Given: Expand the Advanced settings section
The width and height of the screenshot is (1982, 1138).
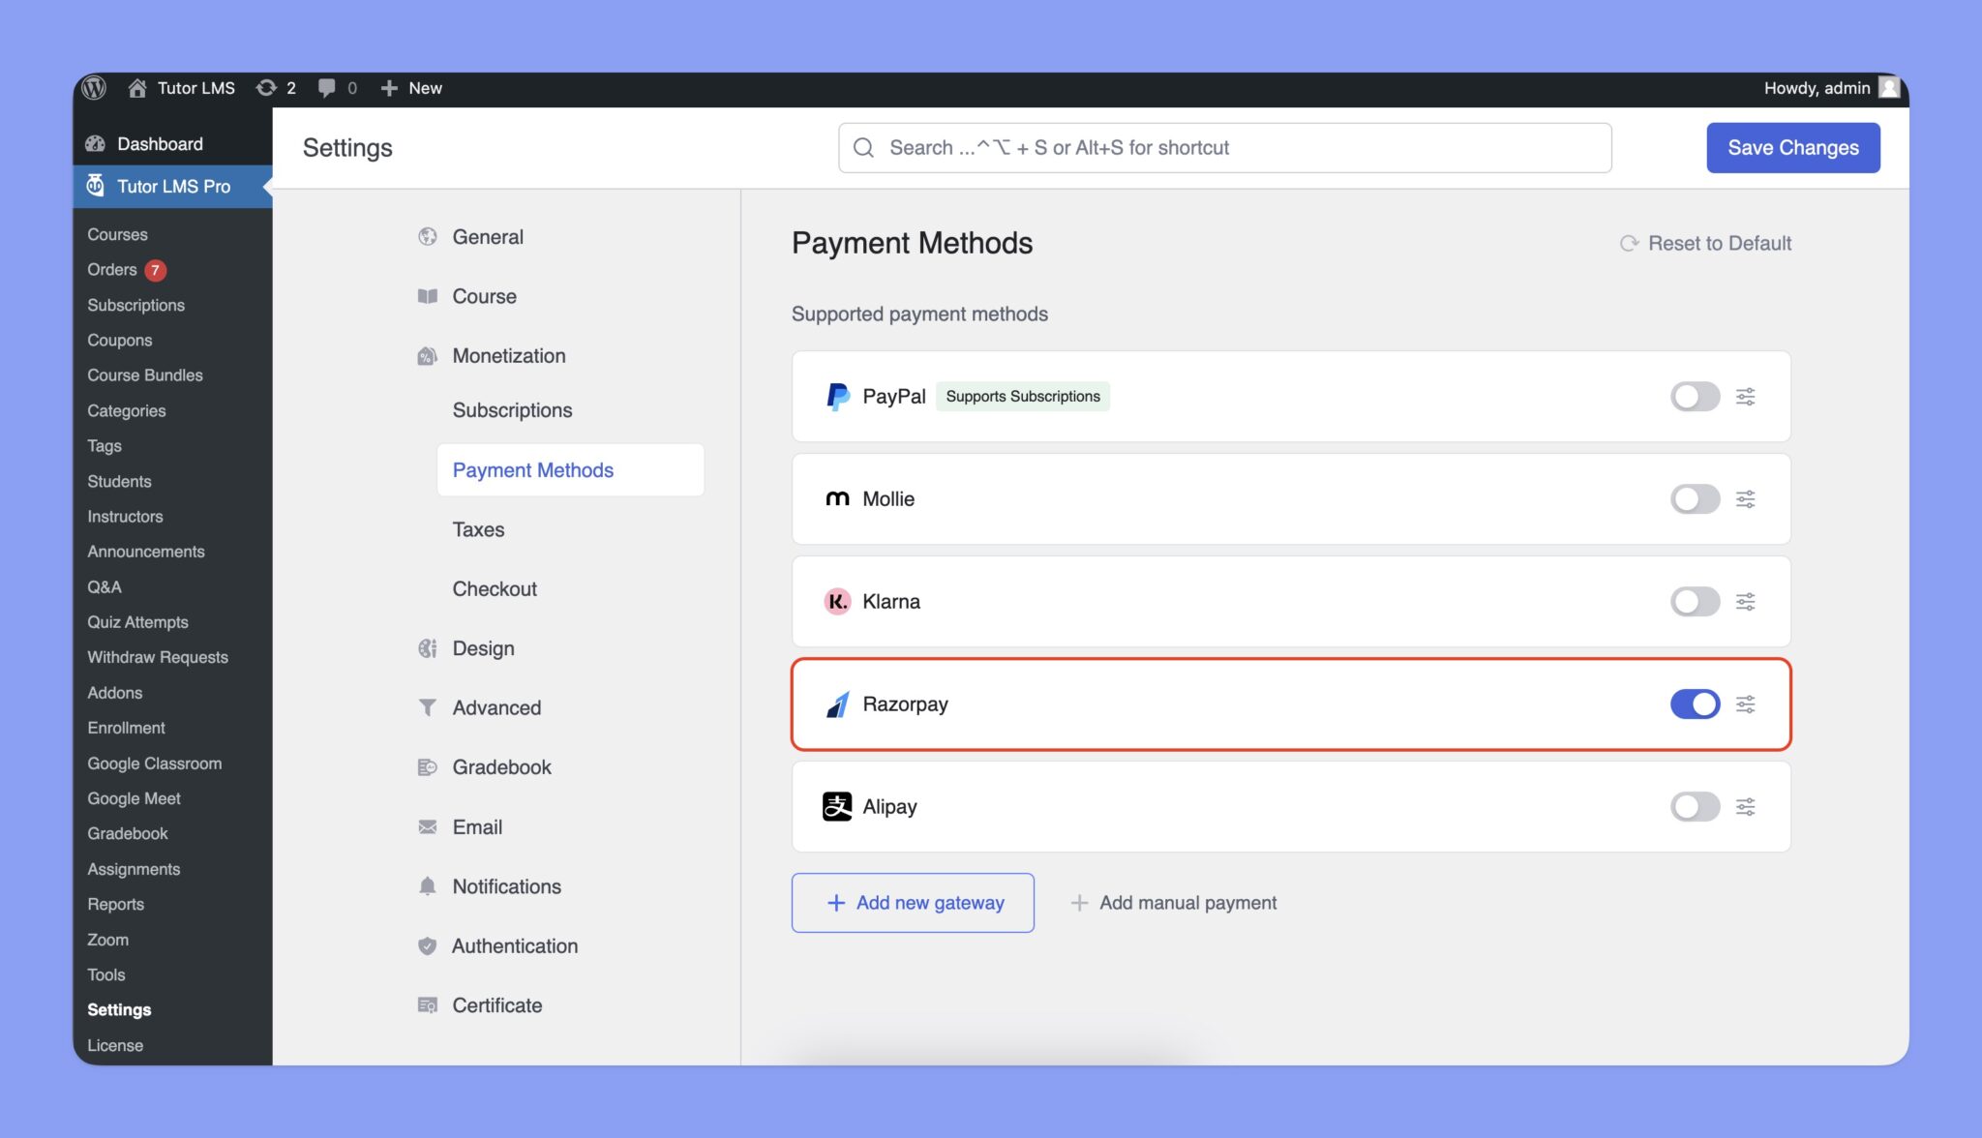Looking at the screenshot, I should pyautogui.click(x=495, y=707).
